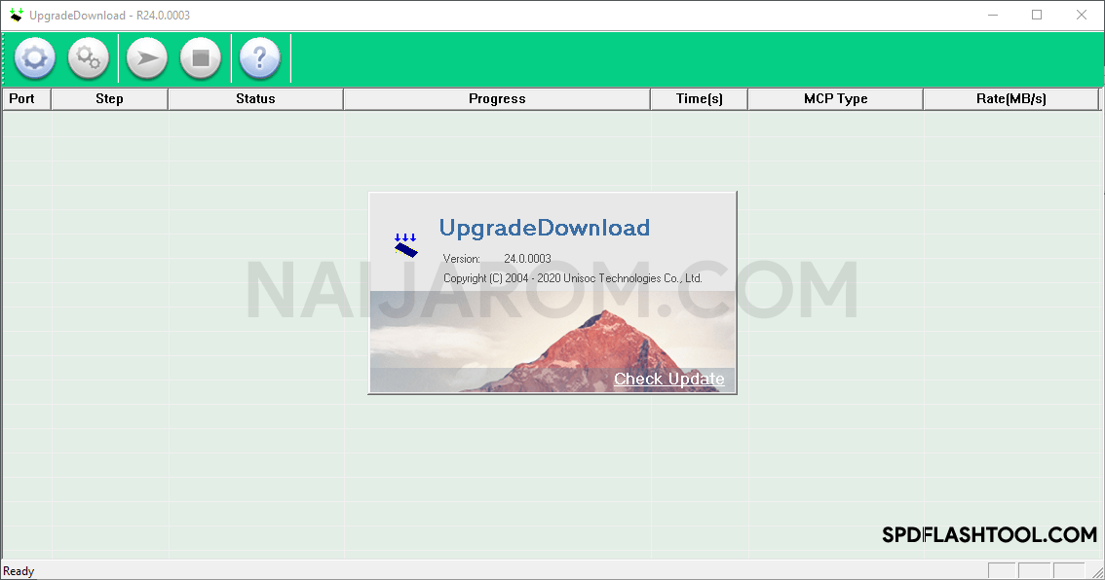The height and width of the screenshot is (580, 1105).
Task: Click the version text 24.0.0003
Action: click(527, 258)
